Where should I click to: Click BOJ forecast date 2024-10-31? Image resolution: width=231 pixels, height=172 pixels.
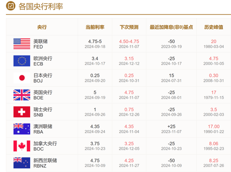pos(129,81)
